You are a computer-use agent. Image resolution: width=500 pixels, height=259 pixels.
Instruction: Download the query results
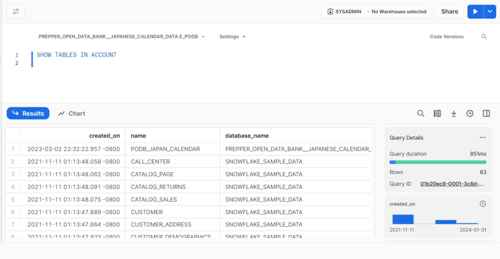pyautogui.click(x=454, y=114)
